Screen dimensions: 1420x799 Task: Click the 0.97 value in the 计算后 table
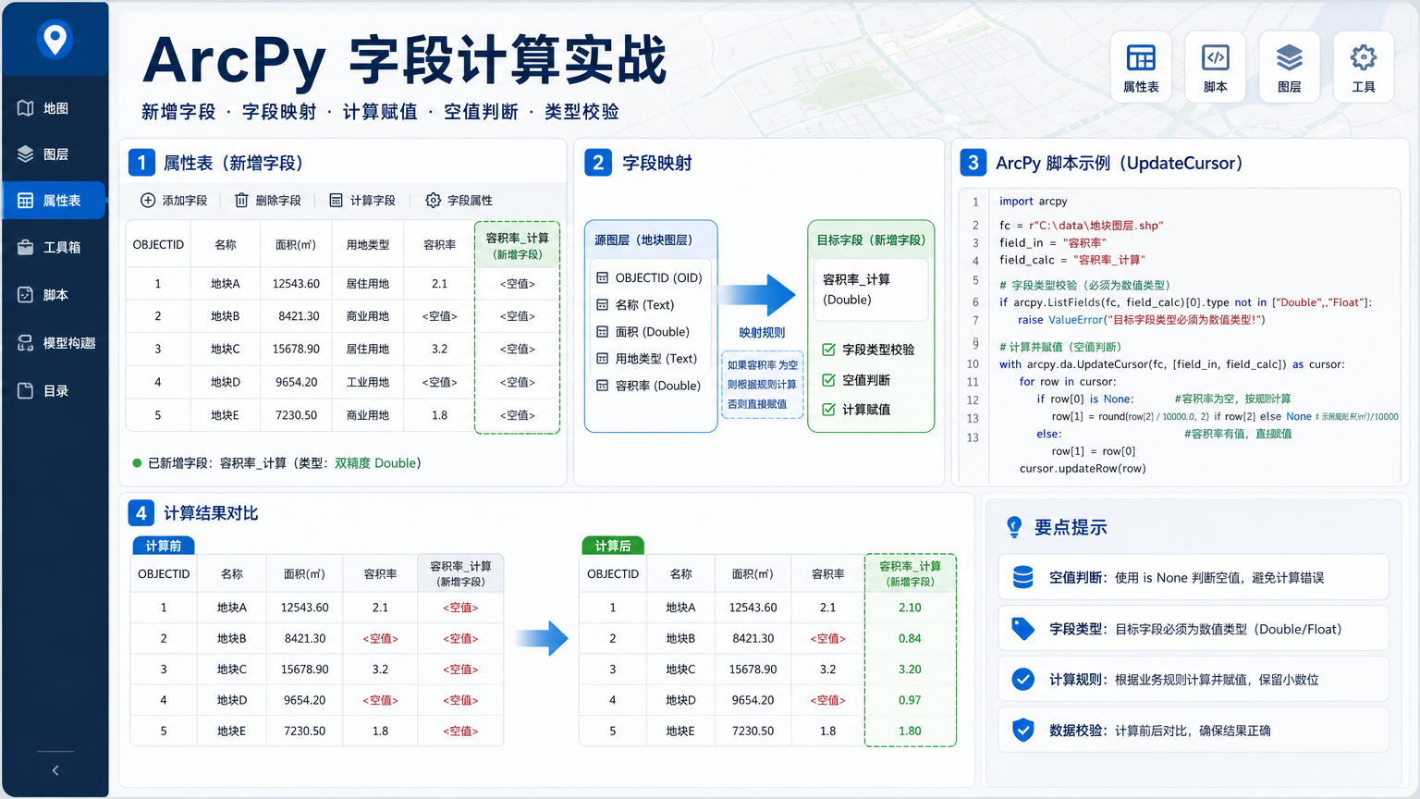click(910, 700)
